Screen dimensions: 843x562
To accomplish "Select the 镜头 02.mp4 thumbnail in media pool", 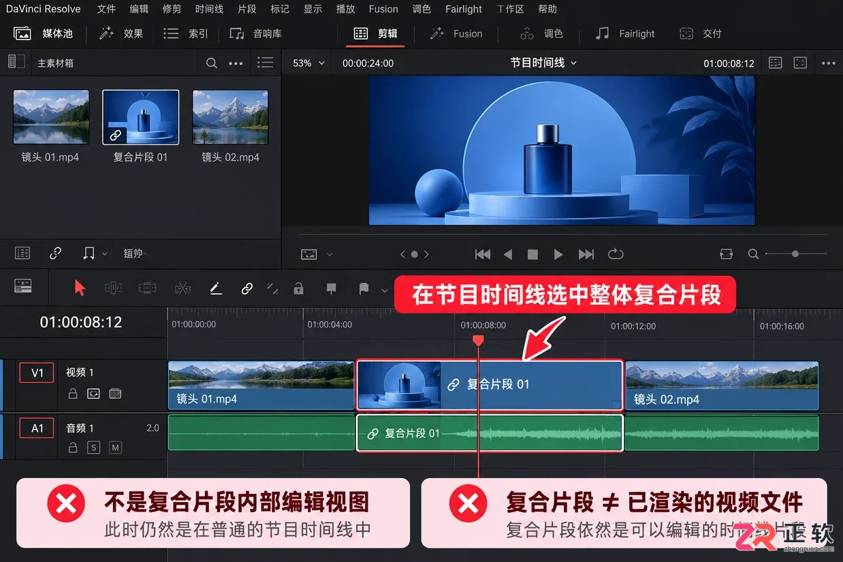I will click(230, 117).
